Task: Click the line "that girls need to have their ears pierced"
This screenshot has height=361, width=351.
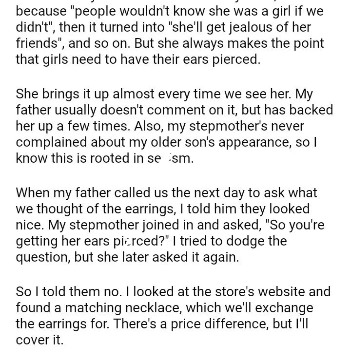Action: [x=138, y=59]
